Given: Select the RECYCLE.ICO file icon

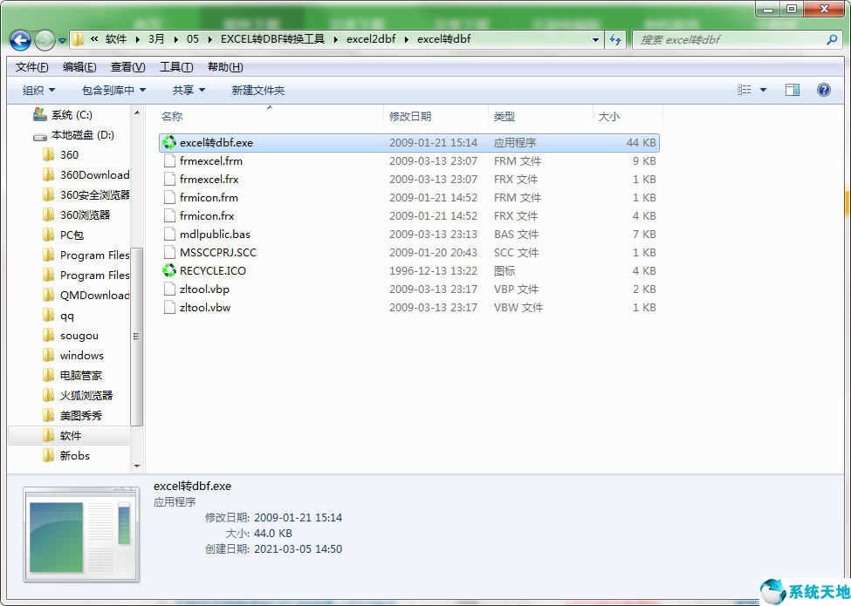Looking at the screenshot, I should click(x=169, y=271).
